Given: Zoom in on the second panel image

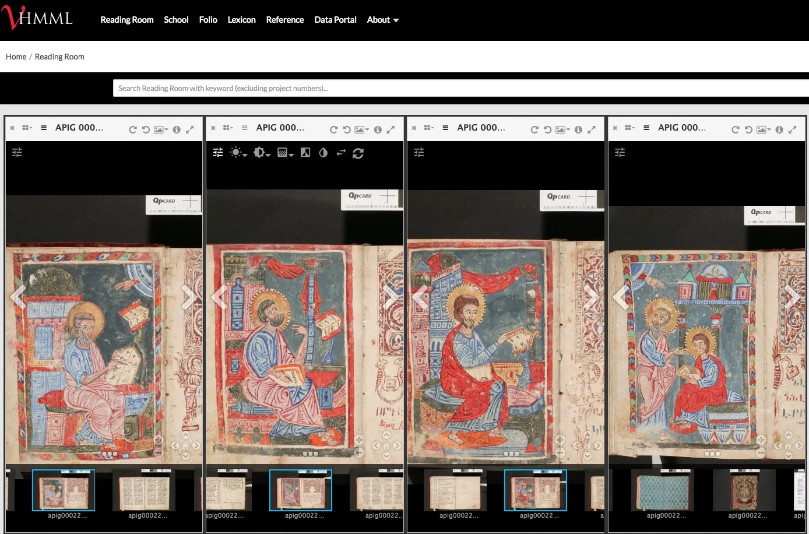Looking at the screenshot, I should click(x=359, y=440).
